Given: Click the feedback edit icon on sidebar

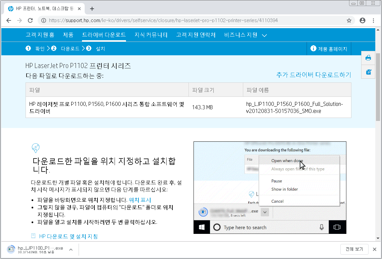Looking at the screenshot, I should 368,72.
